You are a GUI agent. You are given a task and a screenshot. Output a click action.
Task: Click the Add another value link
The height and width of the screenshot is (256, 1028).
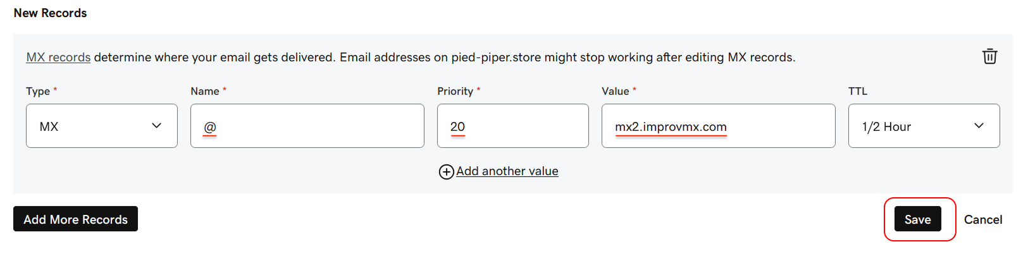pos(507,171)
